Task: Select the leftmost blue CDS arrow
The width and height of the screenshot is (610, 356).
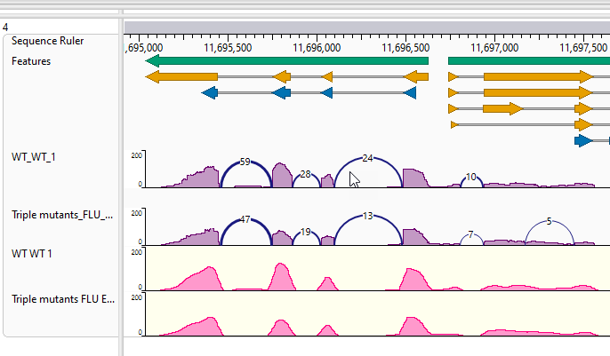Action: 210,93
